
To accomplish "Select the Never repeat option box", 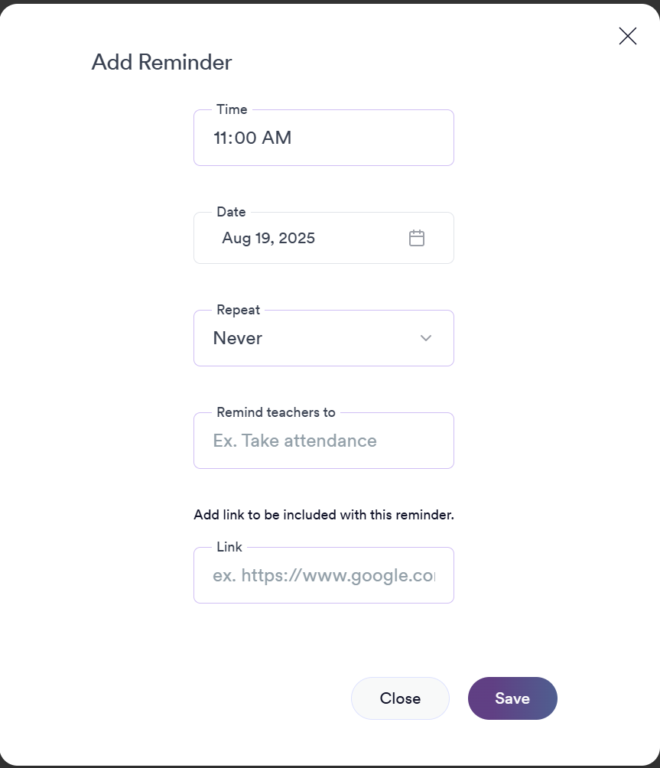I will [x=306, y=338].
